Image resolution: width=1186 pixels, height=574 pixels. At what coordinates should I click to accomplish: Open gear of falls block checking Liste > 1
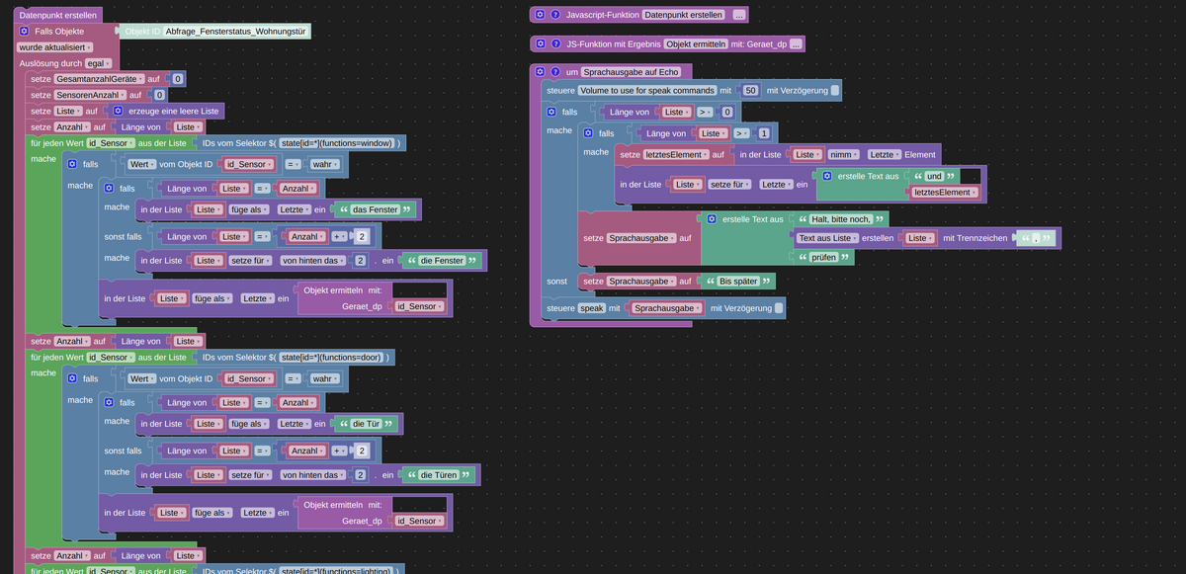[589, 133]
